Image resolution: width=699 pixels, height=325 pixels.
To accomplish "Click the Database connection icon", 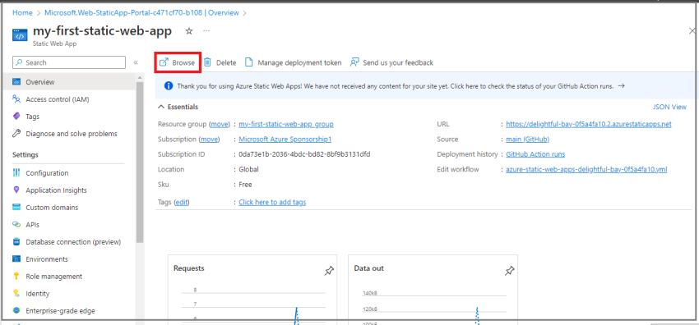I will click(x=16, y=242).
